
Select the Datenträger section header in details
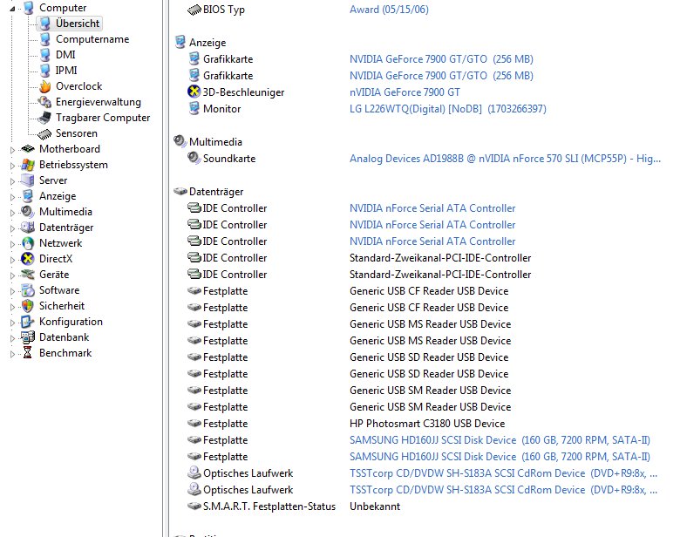tap(216, 192)
